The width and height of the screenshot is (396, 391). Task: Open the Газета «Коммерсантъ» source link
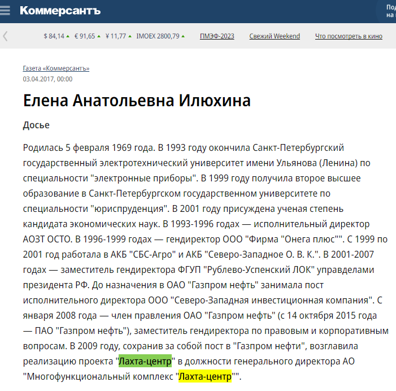click(x=56, y=68)
